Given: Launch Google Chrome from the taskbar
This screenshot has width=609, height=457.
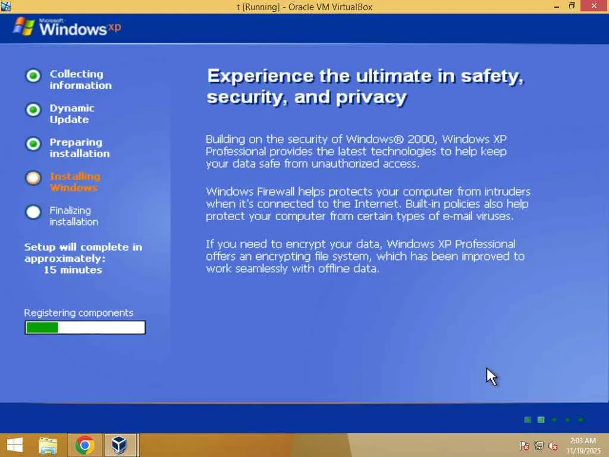Looking at the screenshot, I should (85, 445).
